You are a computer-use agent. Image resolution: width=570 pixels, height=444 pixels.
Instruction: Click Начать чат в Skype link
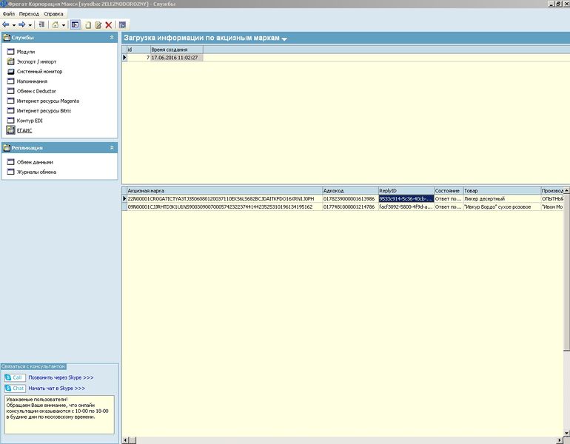(57, 388)
